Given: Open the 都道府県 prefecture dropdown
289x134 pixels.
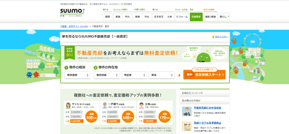Looking at the screenshot, I should (x=106, y=75).
